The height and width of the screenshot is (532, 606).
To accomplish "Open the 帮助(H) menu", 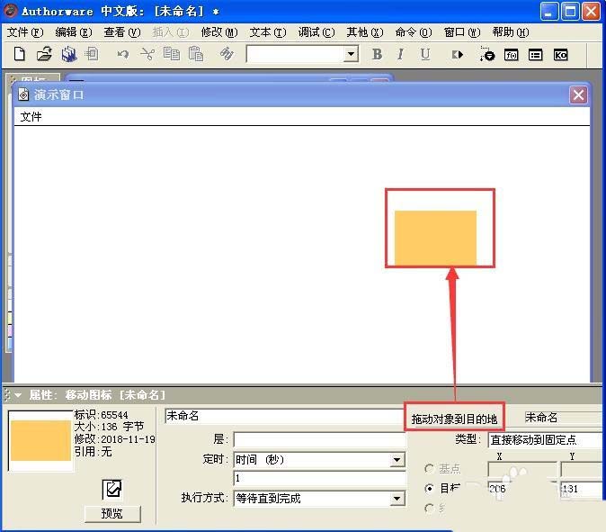I will click(x=511, y=32).
